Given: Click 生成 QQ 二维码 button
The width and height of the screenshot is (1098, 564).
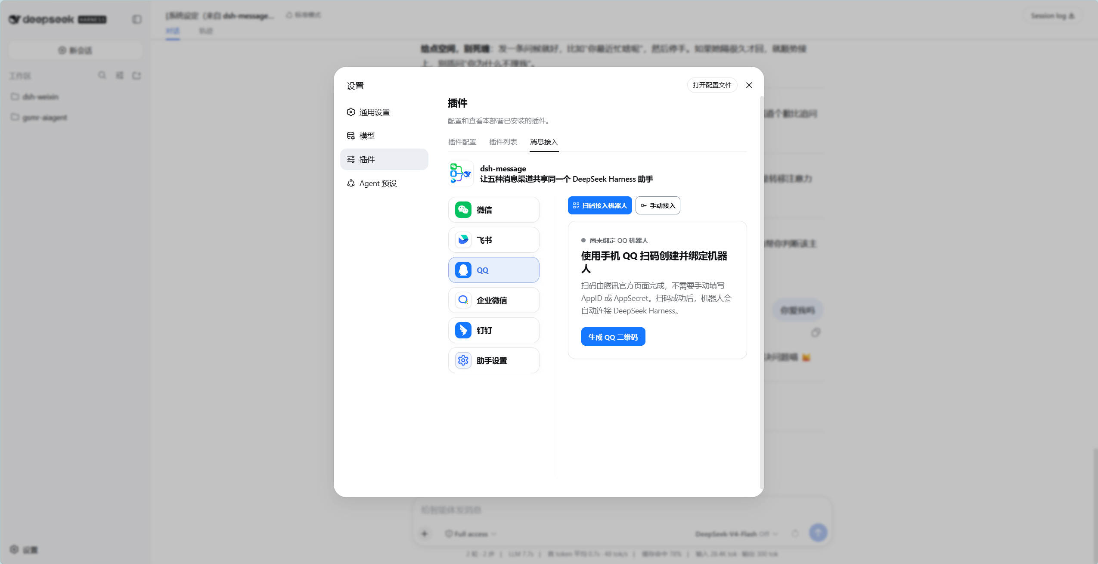Looking at the screenshot, I should (x=613, y=337).
